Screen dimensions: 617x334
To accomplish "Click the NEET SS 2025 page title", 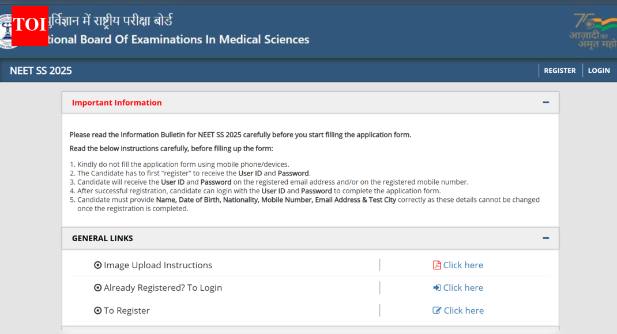I will coord(40,70).
